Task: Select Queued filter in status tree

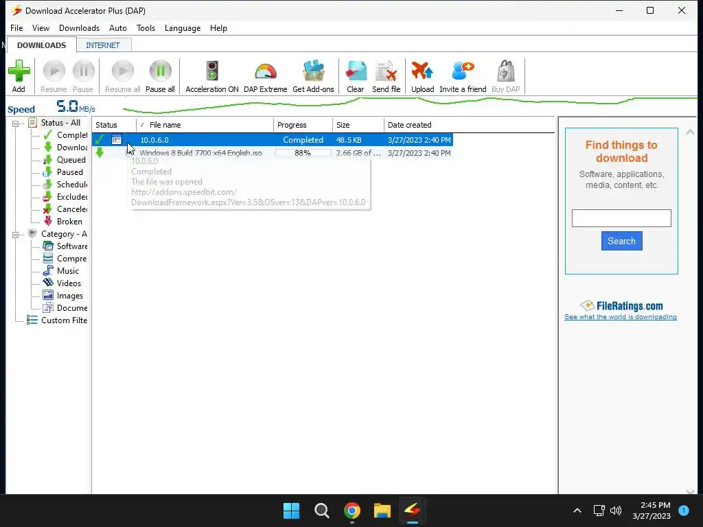Action: [x=65, y=159]
